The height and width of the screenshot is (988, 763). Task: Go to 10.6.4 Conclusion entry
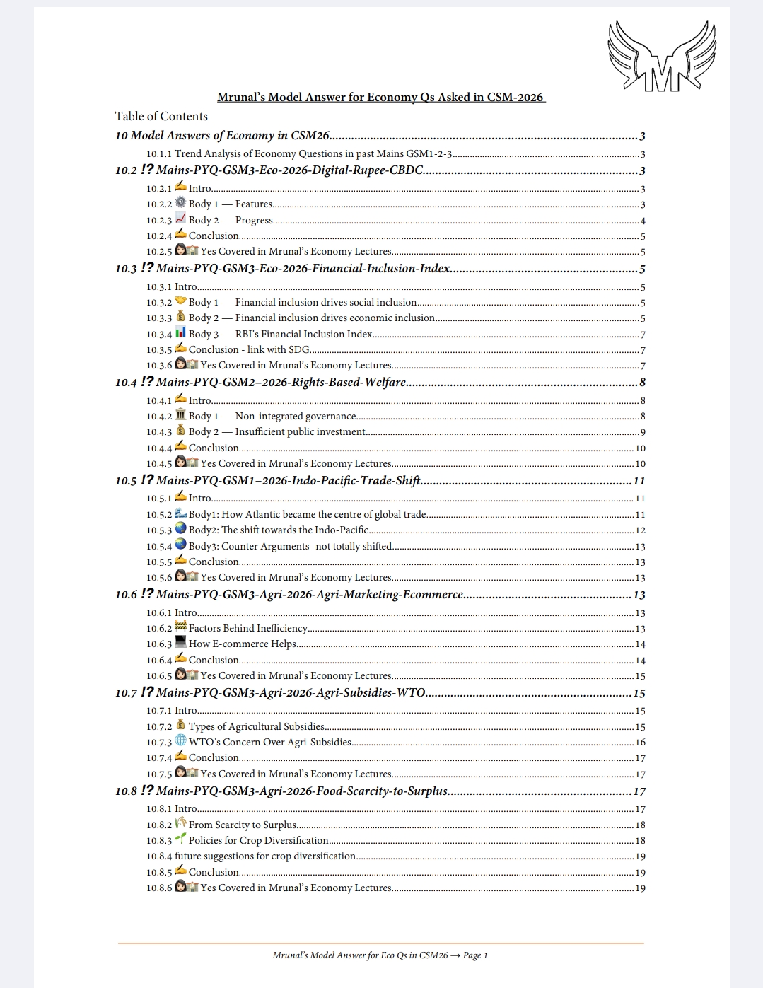(x=396, y=661)
